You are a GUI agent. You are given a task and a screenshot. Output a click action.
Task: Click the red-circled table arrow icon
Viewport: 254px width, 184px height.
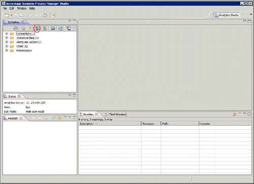37,28
